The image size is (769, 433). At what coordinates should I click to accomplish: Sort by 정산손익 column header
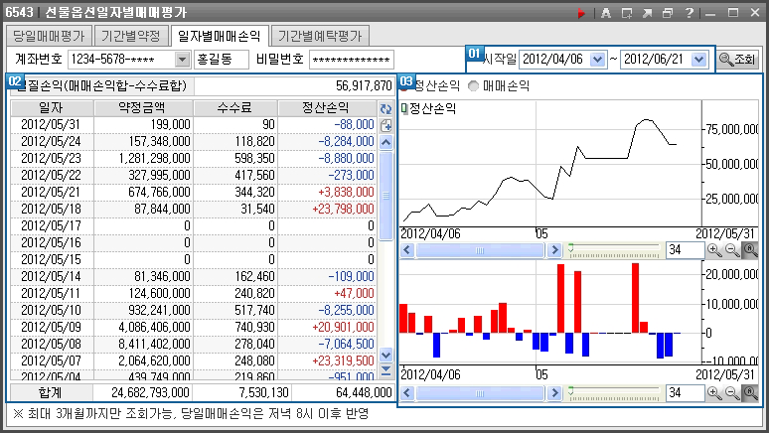pyautogui.click(x=327, y=108)
